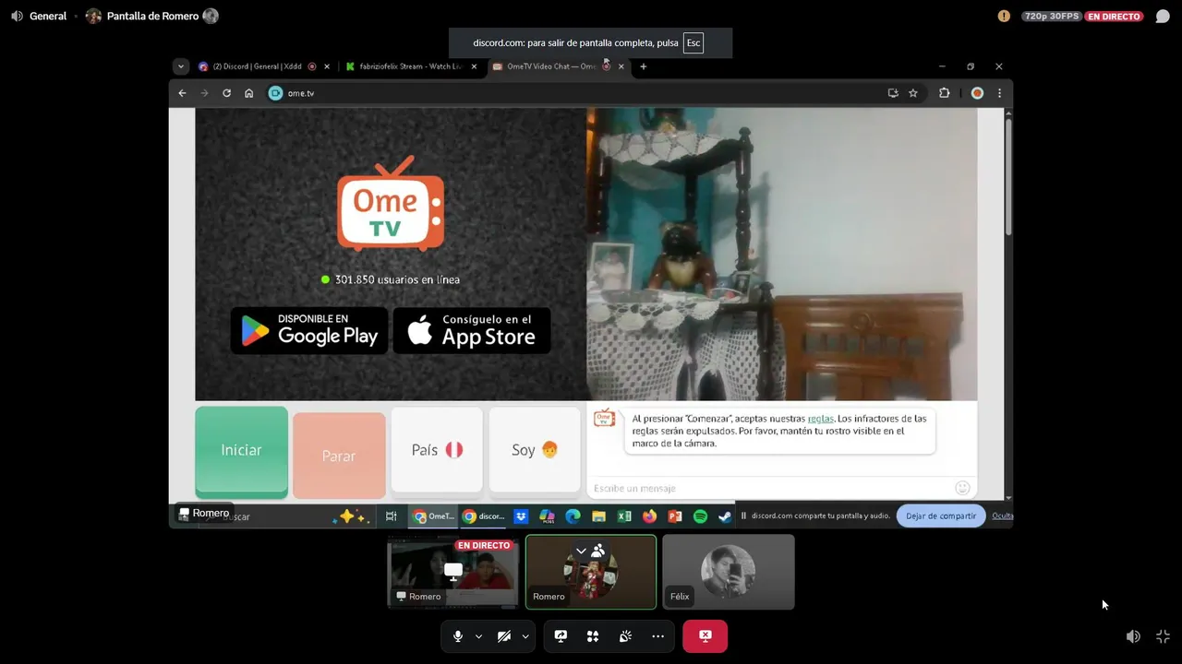
Task: Select the Romero participant tile
Action: pyautogui.click(x=591, y=572)
